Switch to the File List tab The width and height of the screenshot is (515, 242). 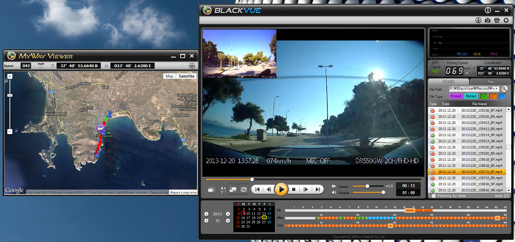[x=448, y=82]
